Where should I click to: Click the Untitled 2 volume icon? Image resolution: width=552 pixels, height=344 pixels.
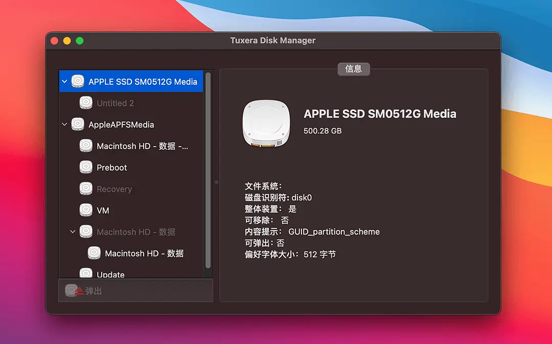86,103
